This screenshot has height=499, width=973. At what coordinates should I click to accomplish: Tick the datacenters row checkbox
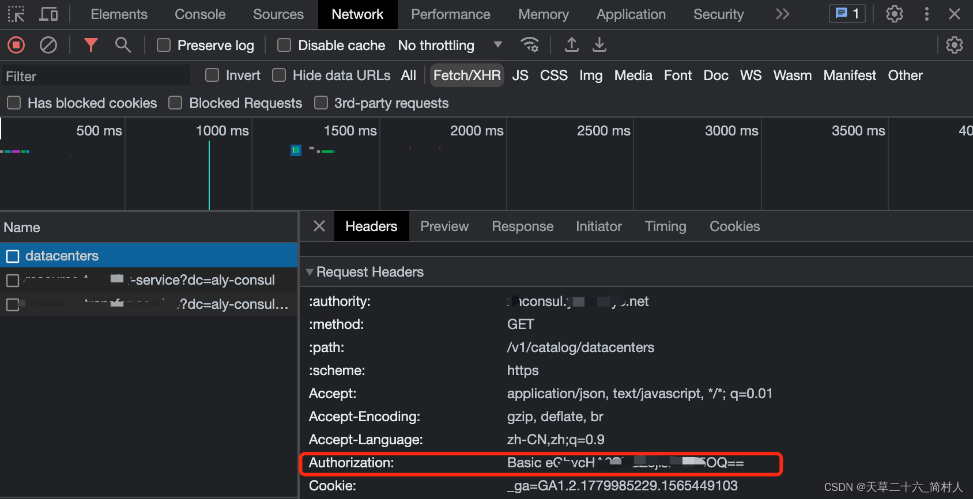(13, 256)
